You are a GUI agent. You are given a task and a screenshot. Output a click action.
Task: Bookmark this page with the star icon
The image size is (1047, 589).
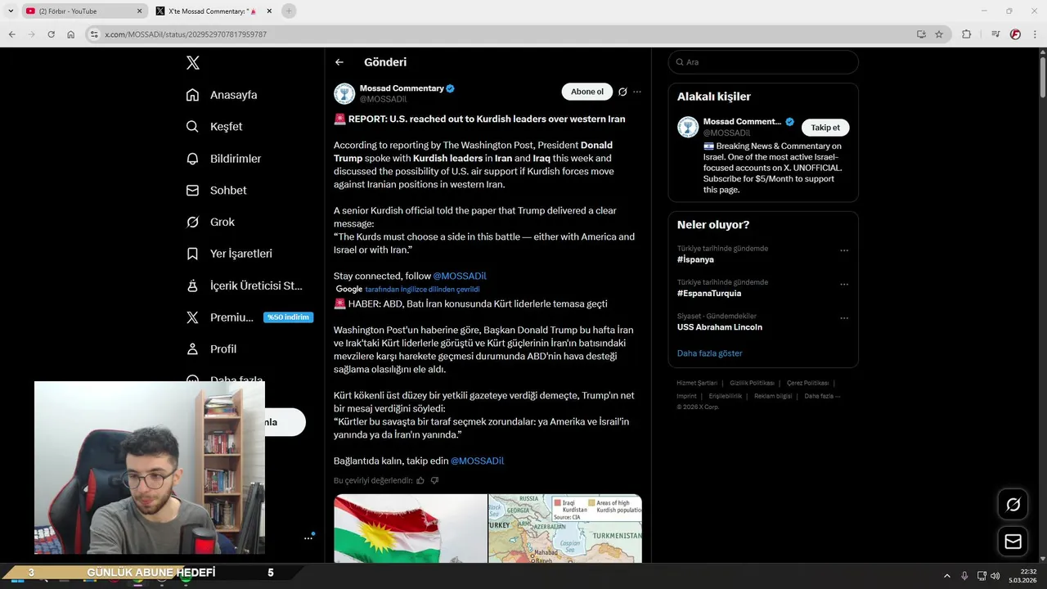click(939, 34)
